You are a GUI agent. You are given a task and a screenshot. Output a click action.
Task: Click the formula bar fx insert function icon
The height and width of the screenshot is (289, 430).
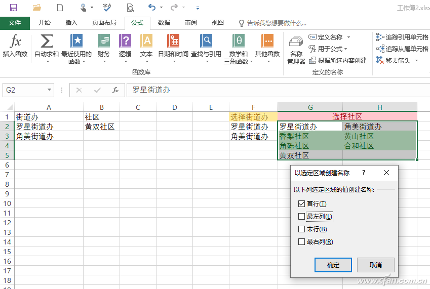pos(115,90)
